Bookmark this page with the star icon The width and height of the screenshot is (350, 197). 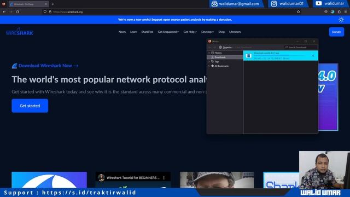[x=299, y=12]
